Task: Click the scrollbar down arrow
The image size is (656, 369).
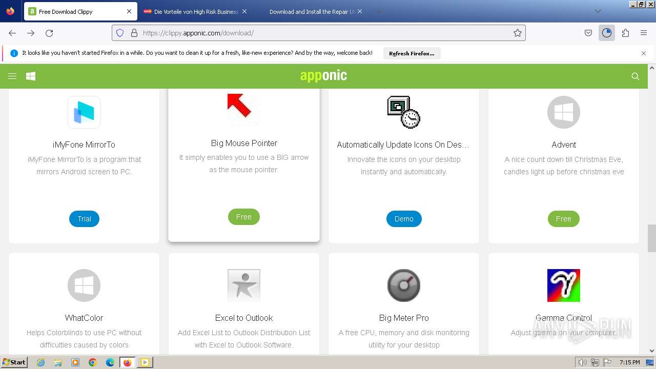Action: pyautogui.click(x=652, y=351)
